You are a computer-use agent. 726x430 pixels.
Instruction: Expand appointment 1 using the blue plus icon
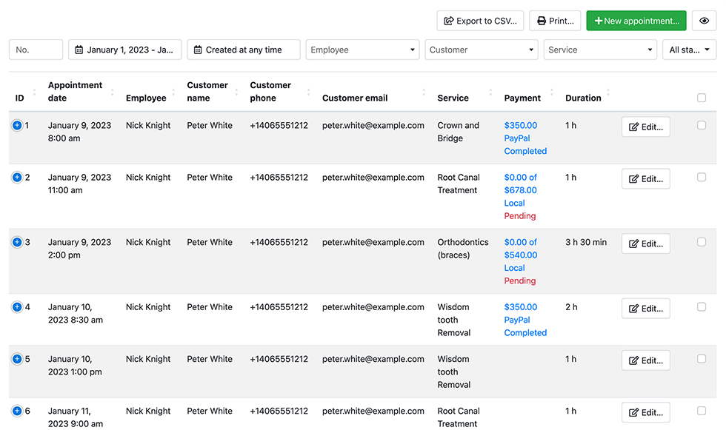(x=16, y=125)
